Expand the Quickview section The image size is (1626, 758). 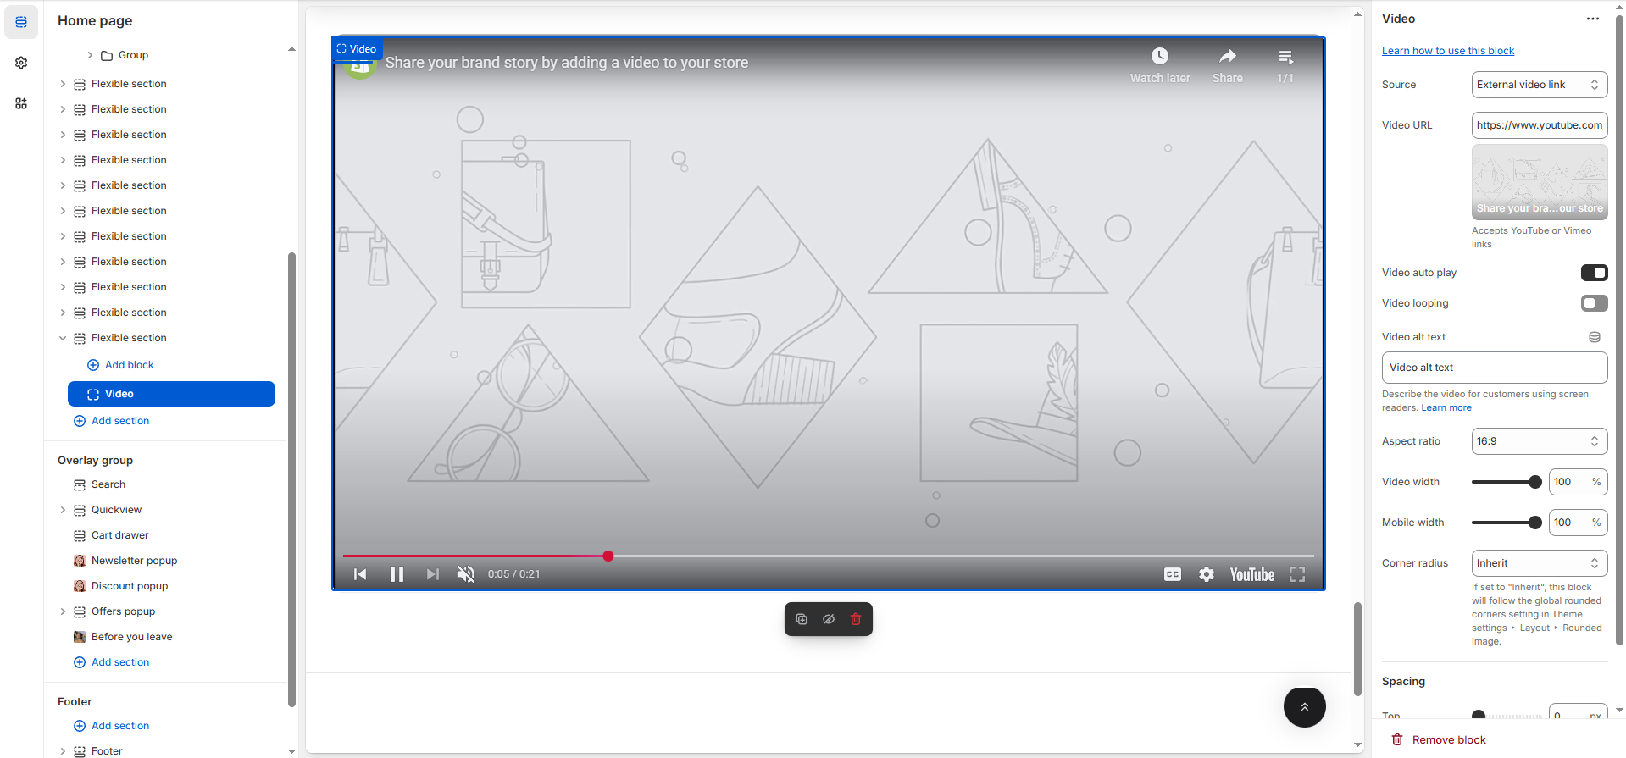click(x=63, y=510)
